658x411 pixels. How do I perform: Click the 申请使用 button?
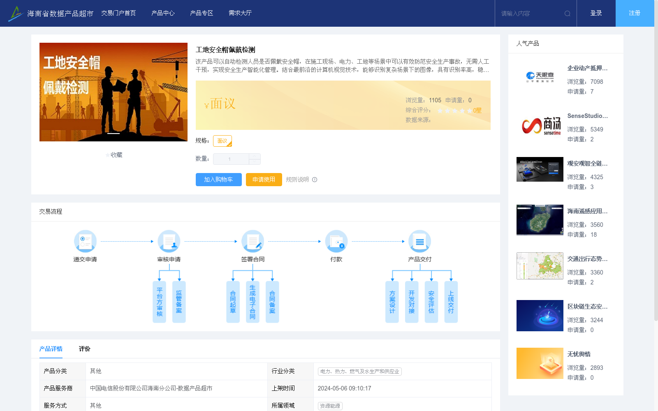(264, 180)
